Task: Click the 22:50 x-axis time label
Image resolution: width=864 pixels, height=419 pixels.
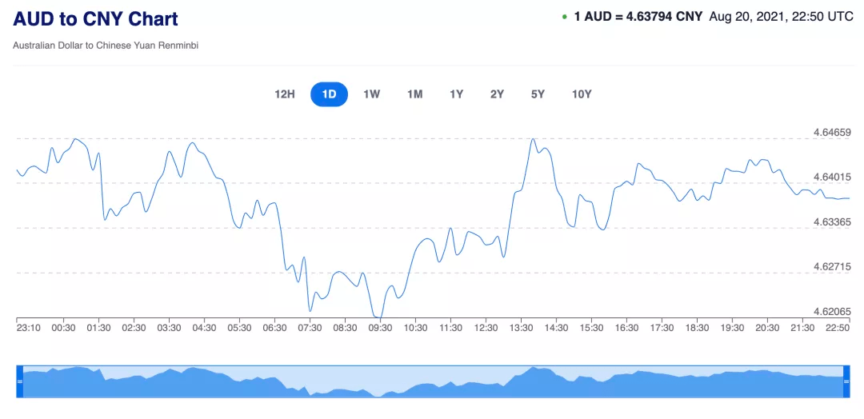Action: pos(838,327)
